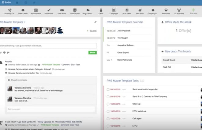202x130 pixels.
Task: Click the Offers Made This Week heading
Action: (x=178, y=22)
